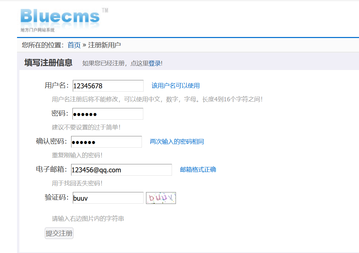Image resolution: width=359 pixels, height=253 pixels.
Task: Select the 确认密码 confirm password field
Action: (106, 142)
